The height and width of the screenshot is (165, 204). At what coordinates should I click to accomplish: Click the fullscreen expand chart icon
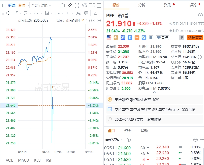[77, 6]
